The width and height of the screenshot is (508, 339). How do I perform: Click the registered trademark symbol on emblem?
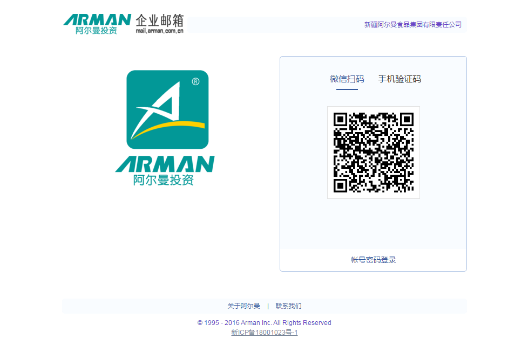[195, 81]
